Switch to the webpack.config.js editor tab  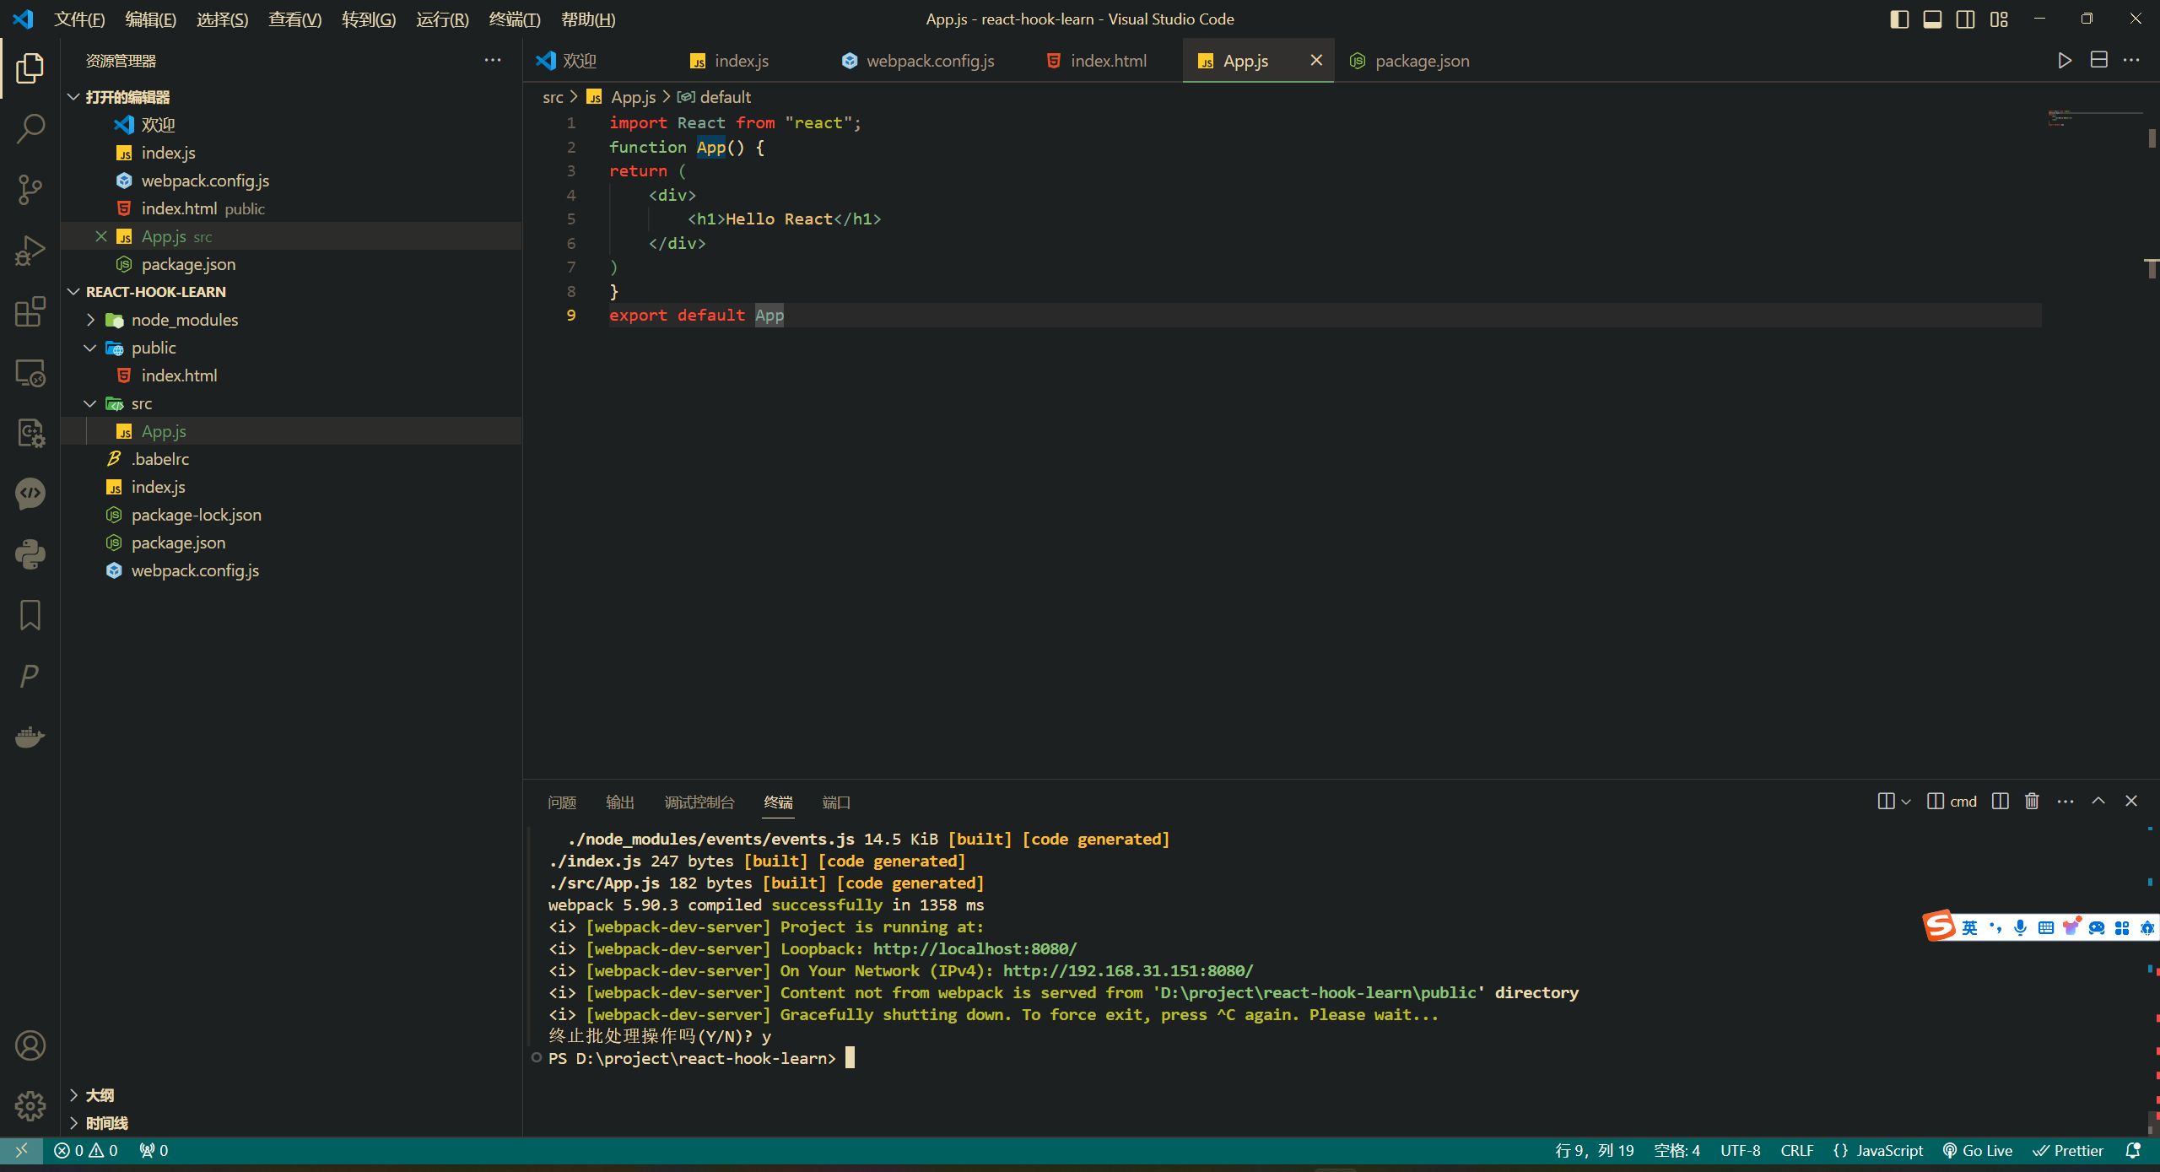(930, 61)
